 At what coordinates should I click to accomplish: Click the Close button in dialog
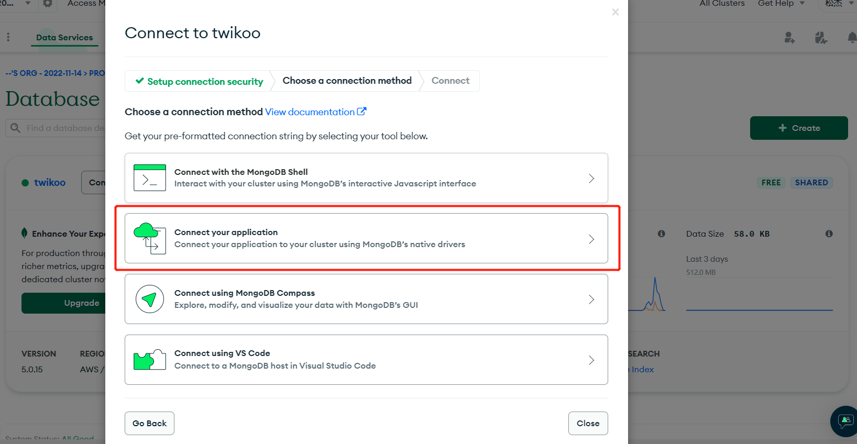click(588, 423)
